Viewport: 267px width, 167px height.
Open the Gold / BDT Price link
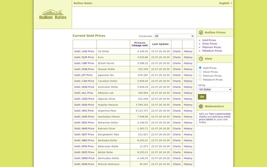coord(84,135)
